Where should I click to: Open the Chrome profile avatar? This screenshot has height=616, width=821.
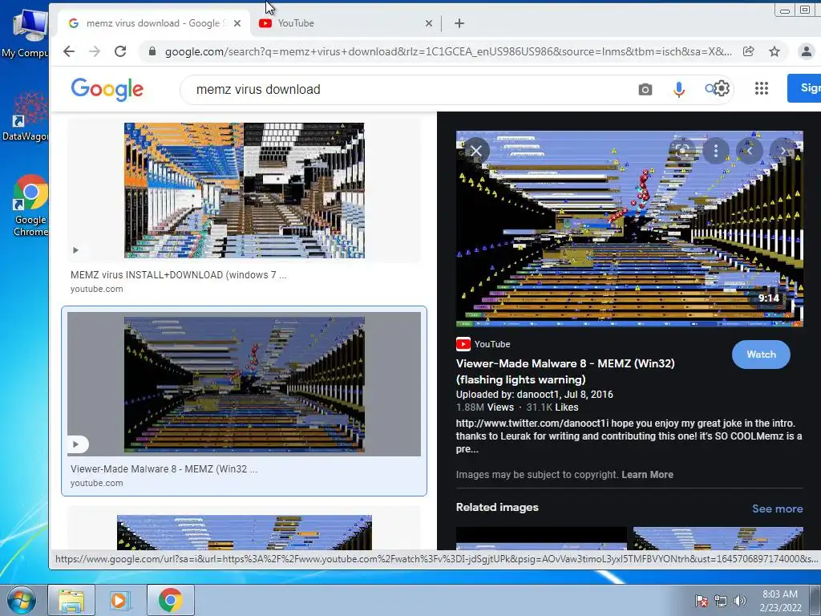807,51
